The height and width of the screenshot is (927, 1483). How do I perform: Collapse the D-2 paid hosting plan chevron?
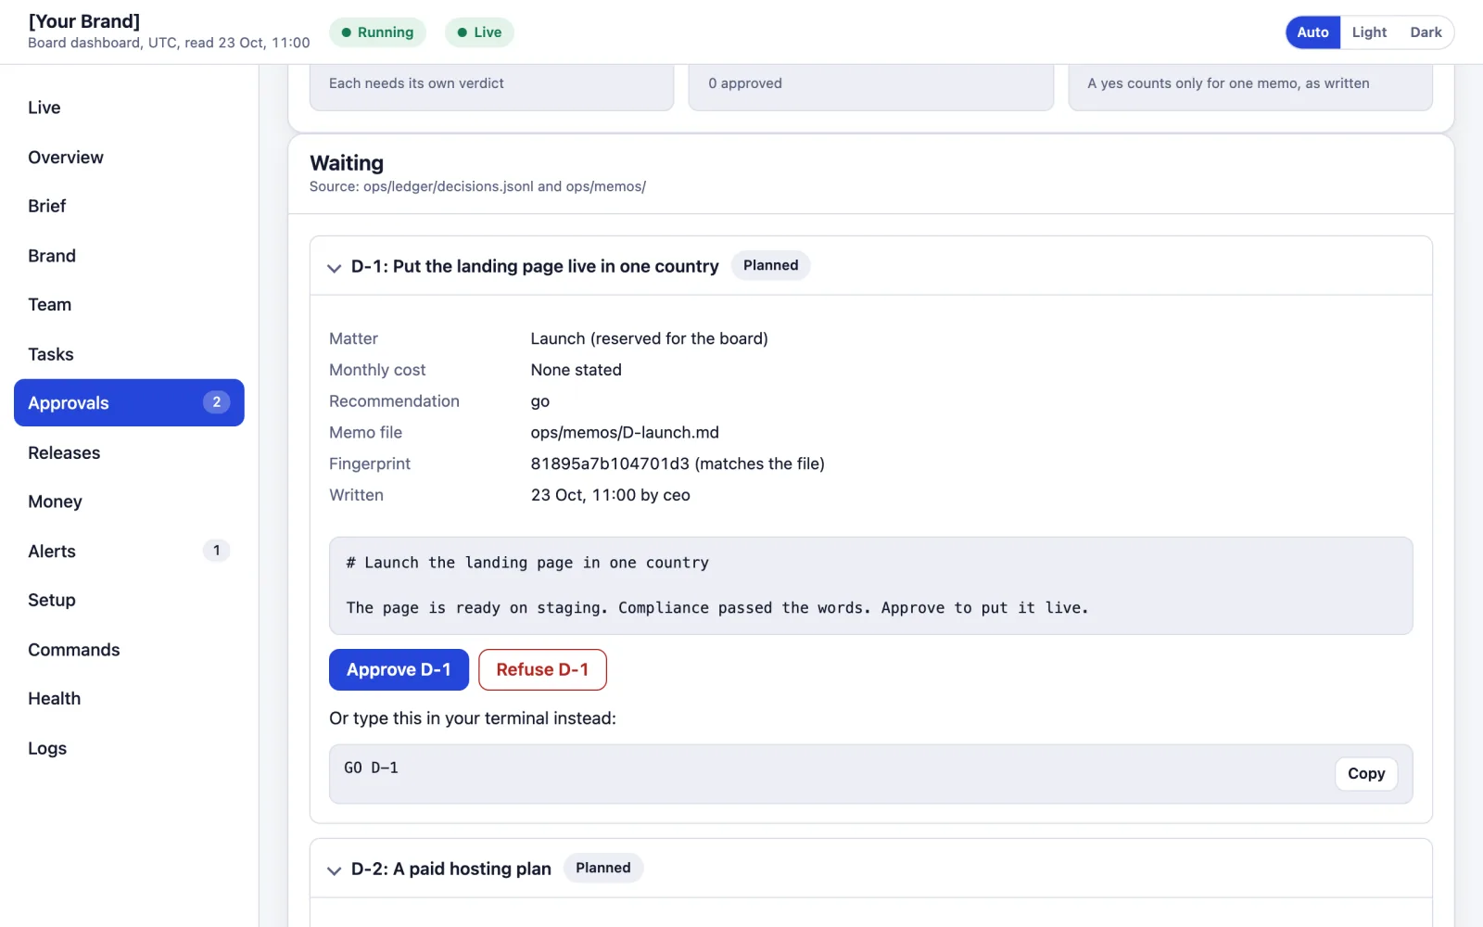click(x=334, y=870)
